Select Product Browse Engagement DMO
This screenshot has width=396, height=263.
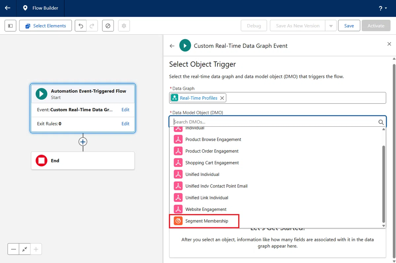276,139
